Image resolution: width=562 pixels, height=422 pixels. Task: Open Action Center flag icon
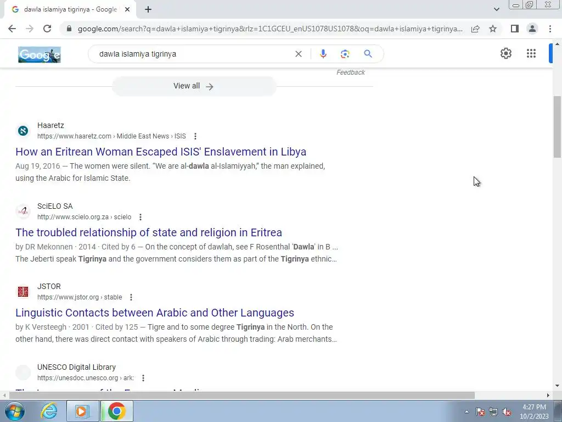click(480, 412)
